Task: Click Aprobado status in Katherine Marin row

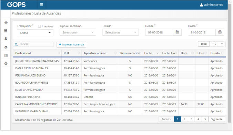Action: 216,111
